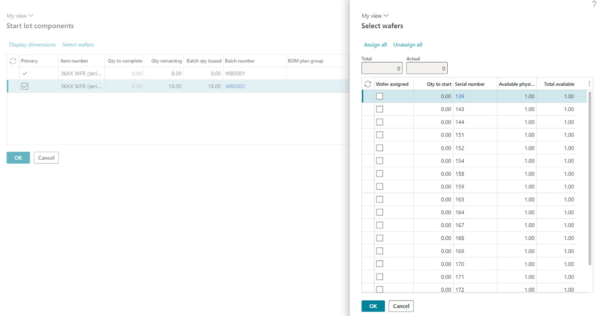Check Wafer assigned for serial 159
This screenshot has width=599, height=316.
click(380, 186)
